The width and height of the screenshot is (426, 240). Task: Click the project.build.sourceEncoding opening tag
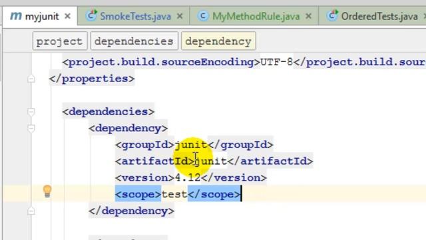coord(161,62)
